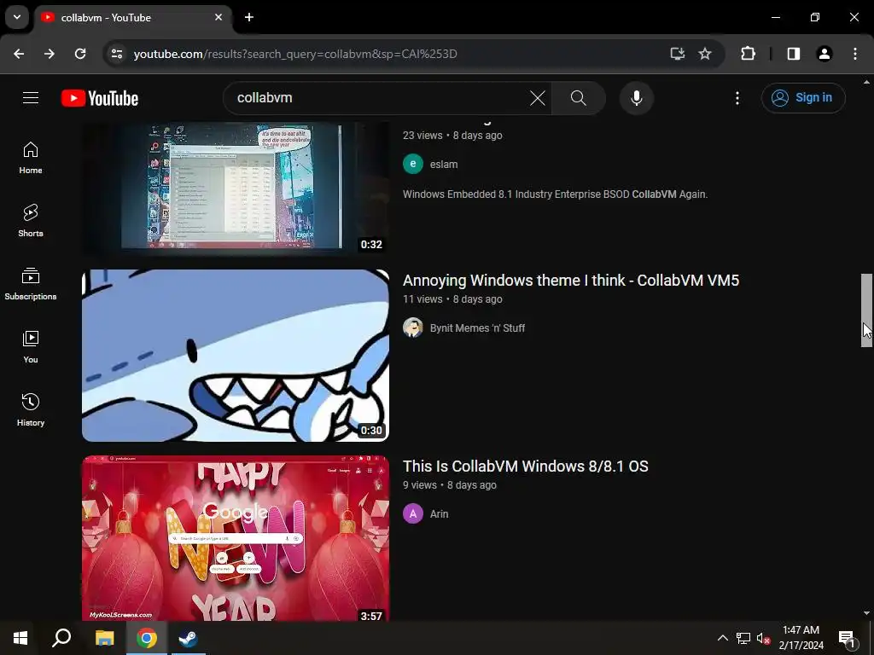Open 'This Is CollabVM Windows 8/8.1 OS' title
The image size is (874, 655).
click(x=526, y=467)
